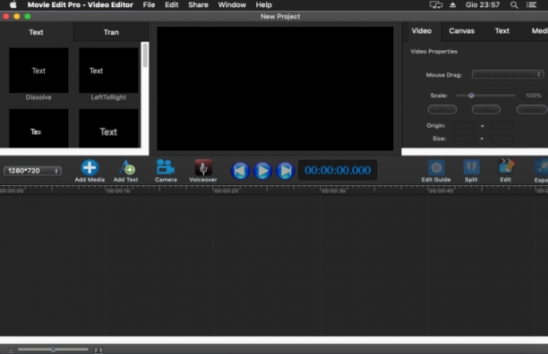Open Spotlight search in the menu bar

pos(514,4)
